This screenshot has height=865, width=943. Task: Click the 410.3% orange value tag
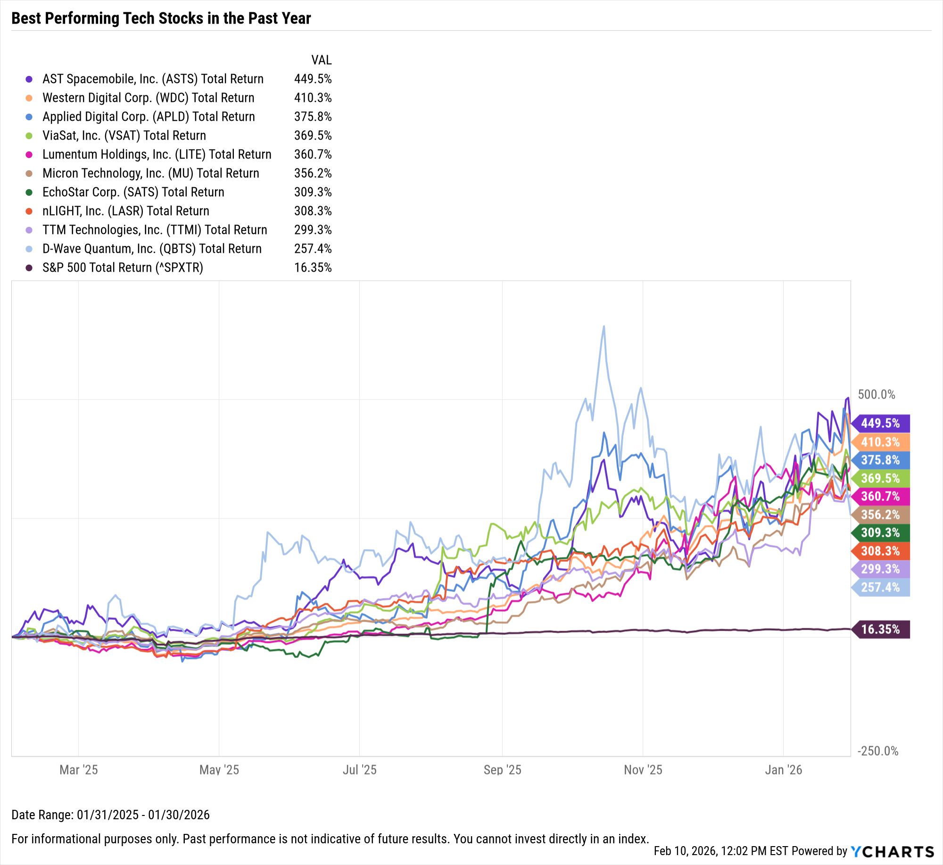tap(880, 442)
